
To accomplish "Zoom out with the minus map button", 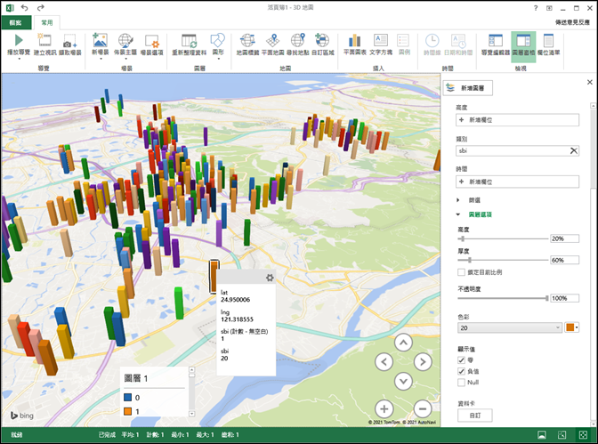I will click(423, 409).
